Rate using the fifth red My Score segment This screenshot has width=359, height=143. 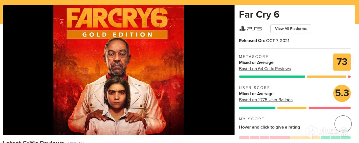click(x=285, y=137)
